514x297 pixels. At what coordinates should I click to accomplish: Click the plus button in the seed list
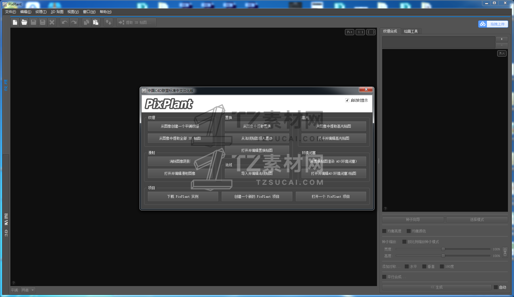click(502, 39)
